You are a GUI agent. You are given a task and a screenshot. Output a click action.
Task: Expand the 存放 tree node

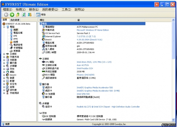tap(4, 69)
